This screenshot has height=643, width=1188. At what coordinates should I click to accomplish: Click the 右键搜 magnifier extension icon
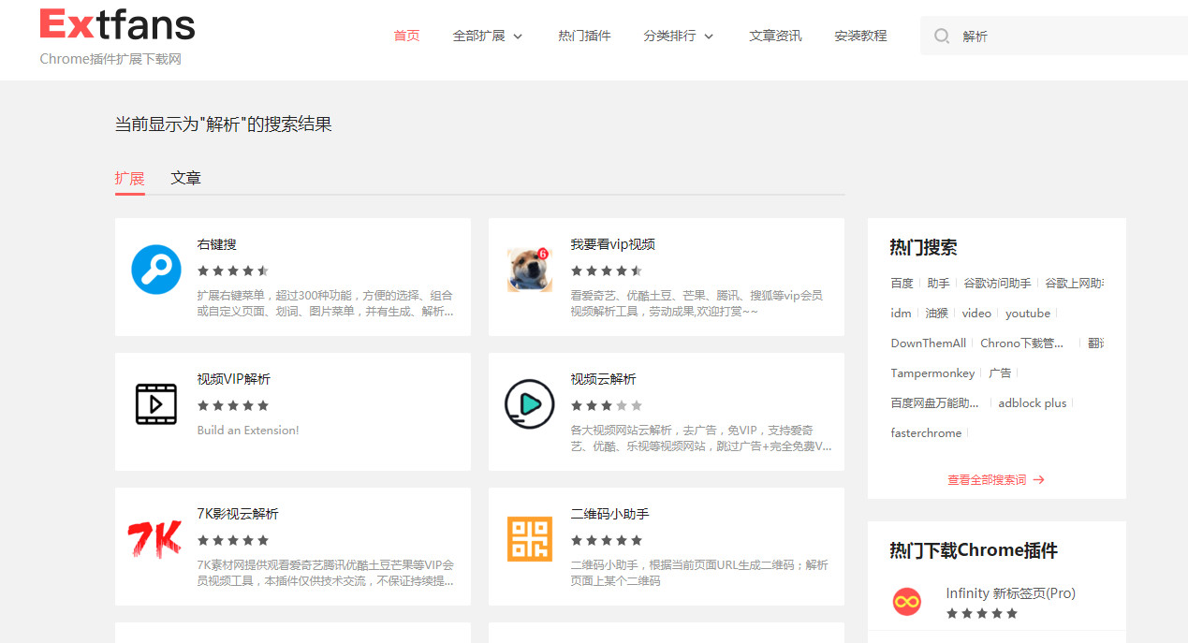click(155, 270)
